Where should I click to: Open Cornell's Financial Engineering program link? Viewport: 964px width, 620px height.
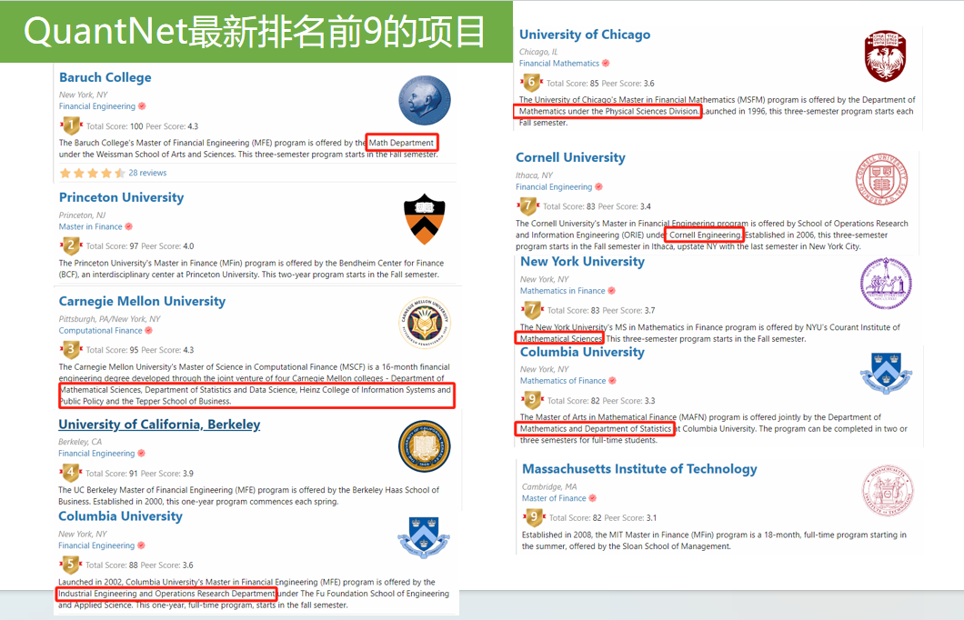coord(554,186)
